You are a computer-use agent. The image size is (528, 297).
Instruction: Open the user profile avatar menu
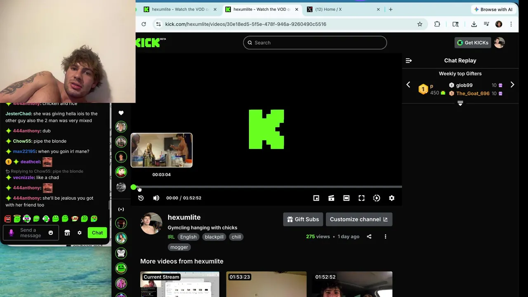coord(500,42)
